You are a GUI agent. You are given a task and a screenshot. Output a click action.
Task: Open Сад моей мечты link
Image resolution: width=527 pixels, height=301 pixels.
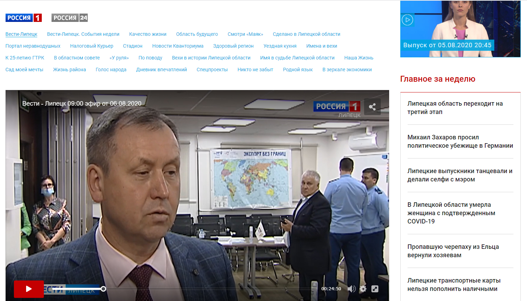point(24,70)
